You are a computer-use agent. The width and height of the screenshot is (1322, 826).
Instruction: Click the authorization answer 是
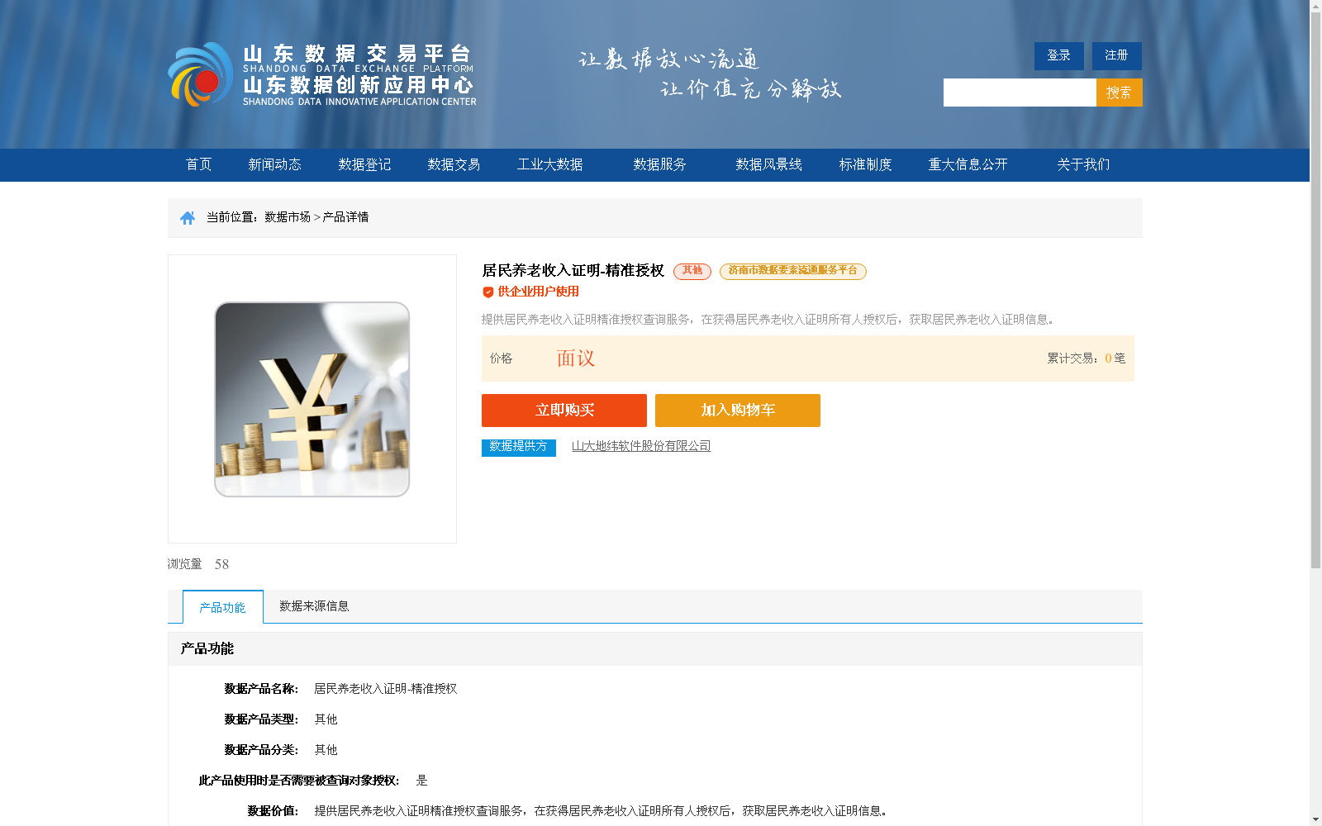click(x=422, y=781)
